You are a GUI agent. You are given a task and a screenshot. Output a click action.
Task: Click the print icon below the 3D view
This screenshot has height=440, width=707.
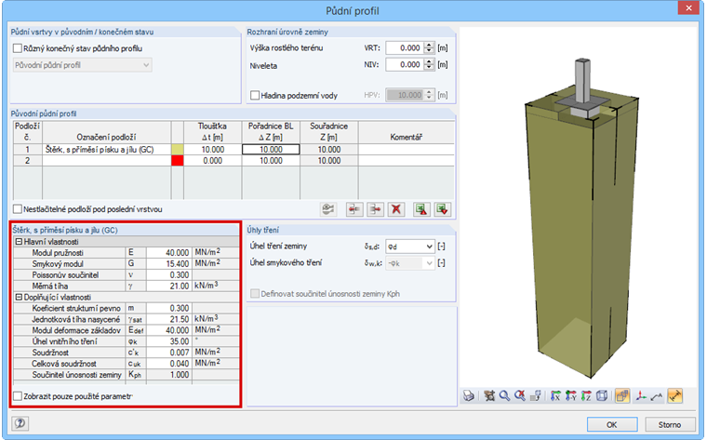click(x=470, y=395)
